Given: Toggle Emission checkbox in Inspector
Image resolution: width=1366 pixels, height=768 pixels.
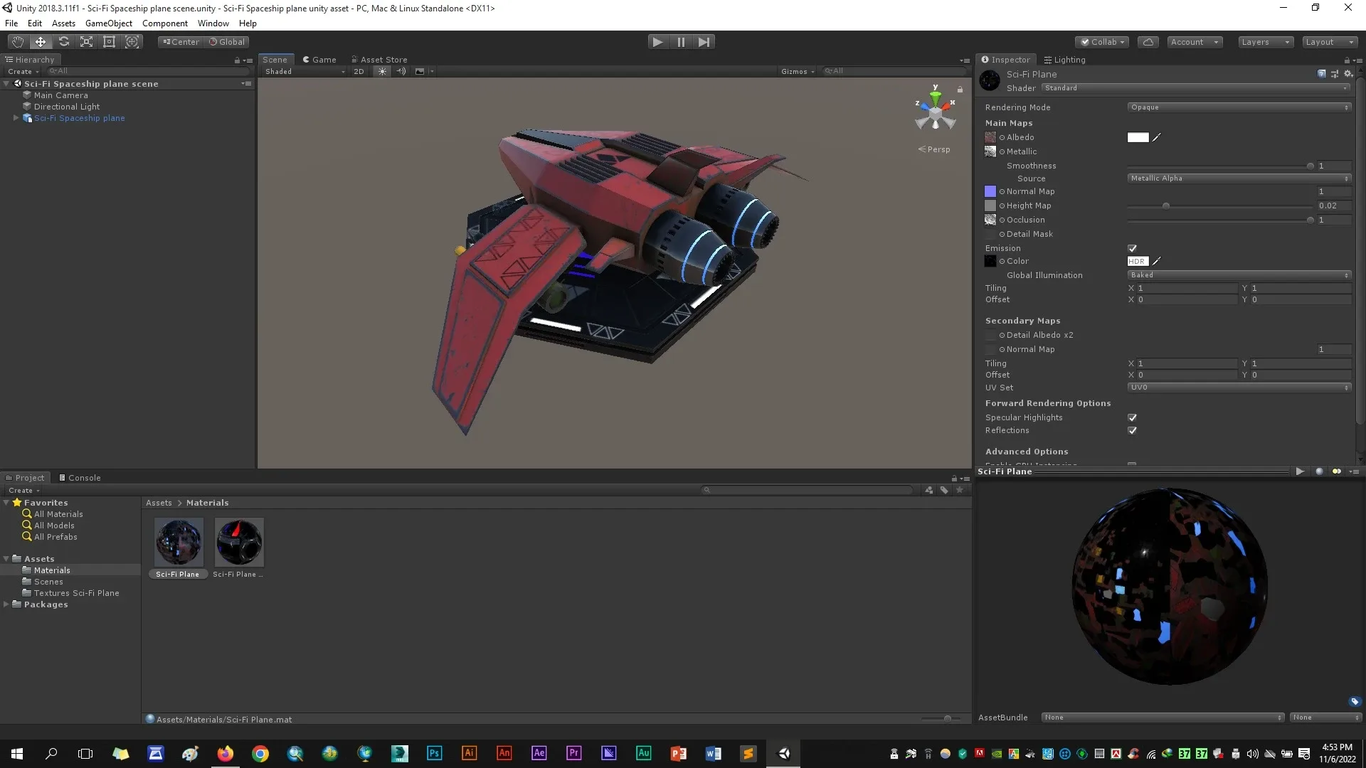Looking at the screenshot, I should [x=1133, y=247].
